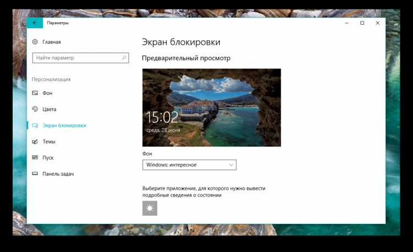Click the Экран блокировки monitor icon
Screen dimensions: 413x252
click(x=35, y=126)
